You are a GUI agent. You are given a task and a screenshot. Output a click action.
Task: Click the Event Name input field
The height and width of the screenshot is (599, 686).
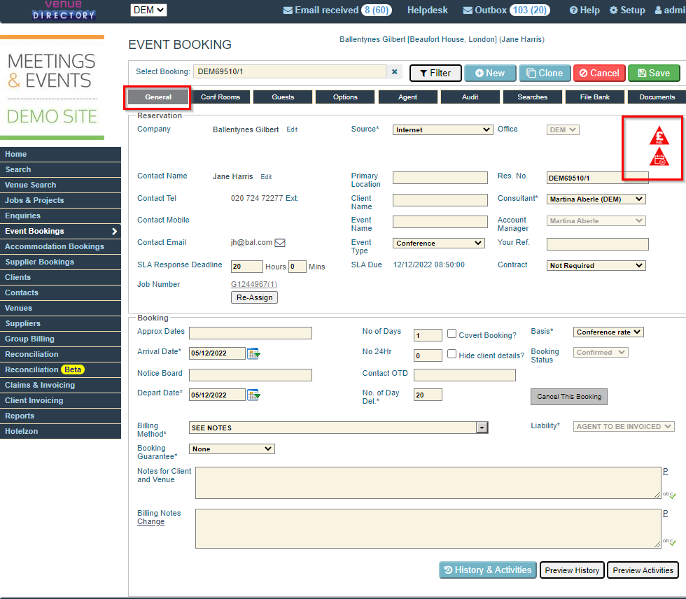point(440,222)
